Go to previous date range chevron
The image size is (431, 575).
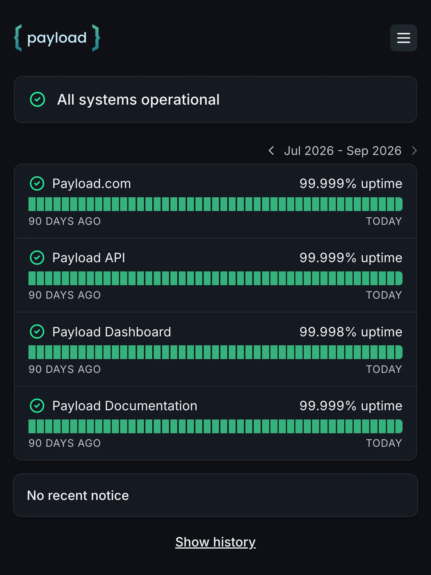click(x=271, y=151)
